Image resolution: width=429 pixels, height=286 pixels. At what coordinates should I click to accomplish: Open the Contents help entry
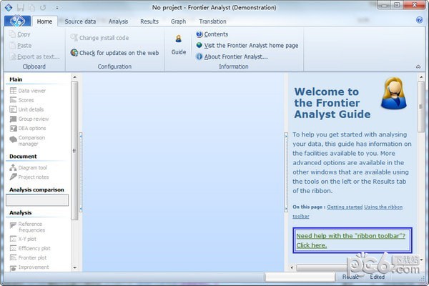tap(216, 34)
